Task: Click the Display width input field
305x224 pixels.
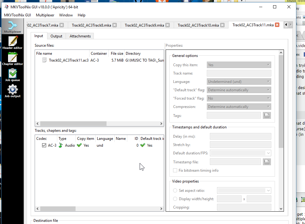Action: click(x=229, y=199)
